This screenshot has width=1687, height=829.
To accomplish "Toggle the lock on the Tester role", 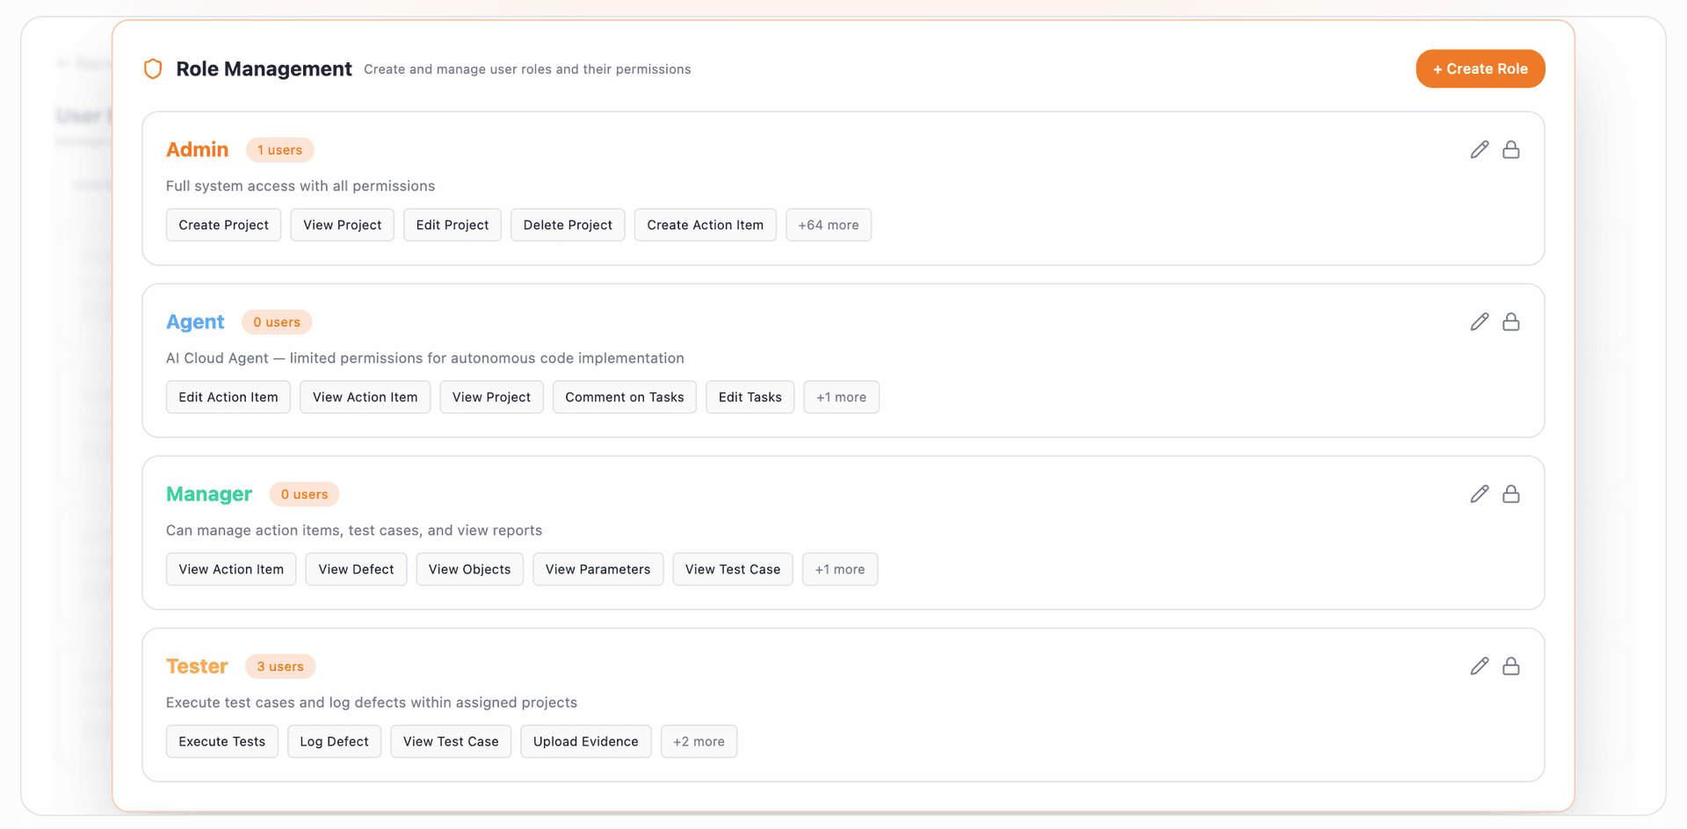I will (x=1511, y=666).
